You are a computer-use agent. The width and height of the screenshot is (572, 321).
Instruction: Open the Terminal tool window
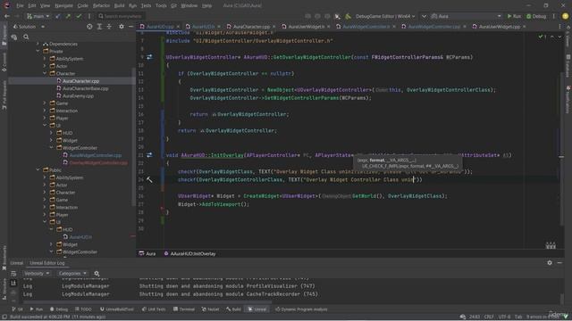(184, 309)
